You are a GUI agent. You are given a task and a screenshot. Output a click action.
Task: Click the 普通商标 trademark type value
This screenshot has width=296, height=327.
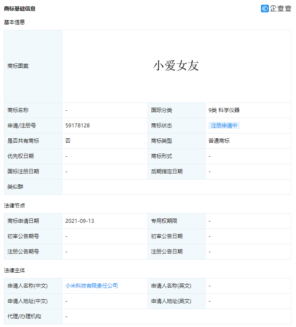click(x=219, y=141)
